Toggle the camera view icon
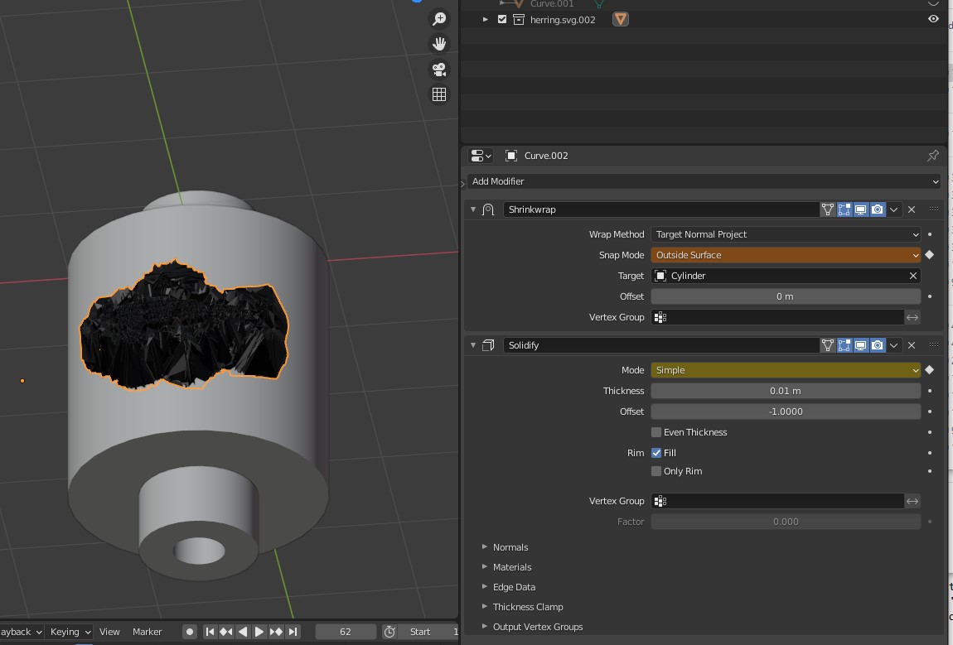 tap(439, 70)
